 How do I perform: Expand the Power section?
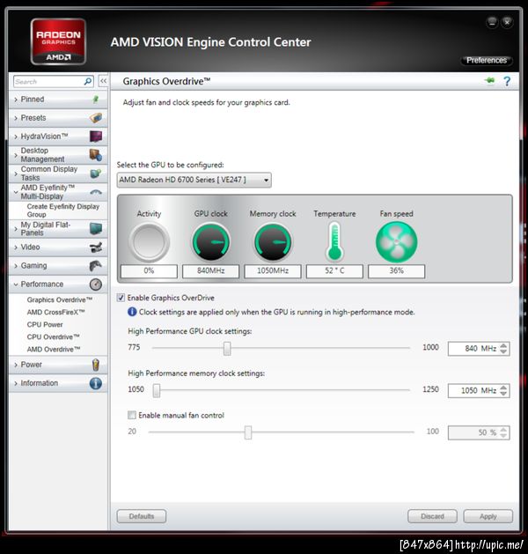(16, 365)
